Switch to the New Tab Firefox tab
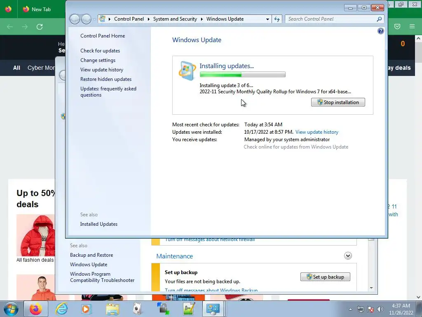The width and height of the screenshot is (422, 317). tap(41, 9)
